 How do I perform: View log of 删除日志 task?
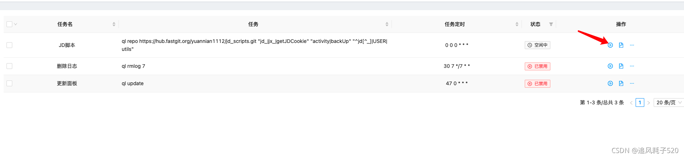pos(621,66)
